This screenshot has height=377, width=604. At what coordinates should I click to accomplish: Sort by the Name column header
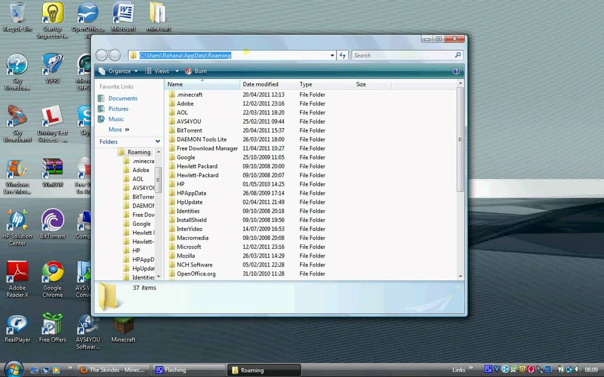pyautogui.click(x=202, y=84)
